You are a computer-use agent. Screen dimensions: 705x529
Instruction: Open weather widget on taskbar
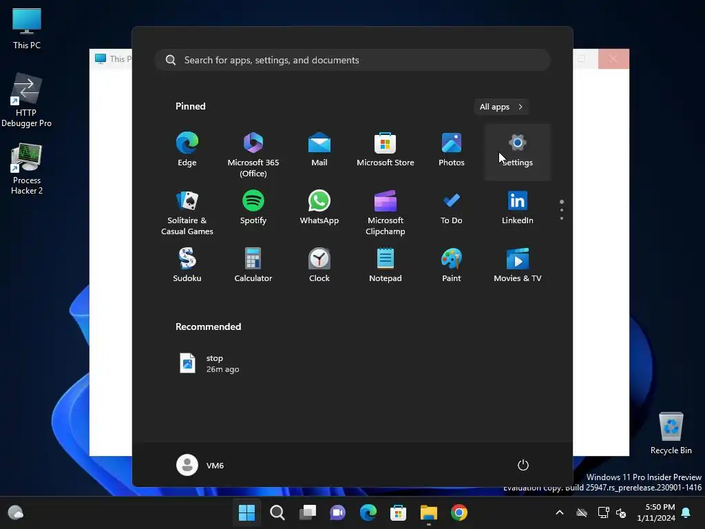coord(16,512)
